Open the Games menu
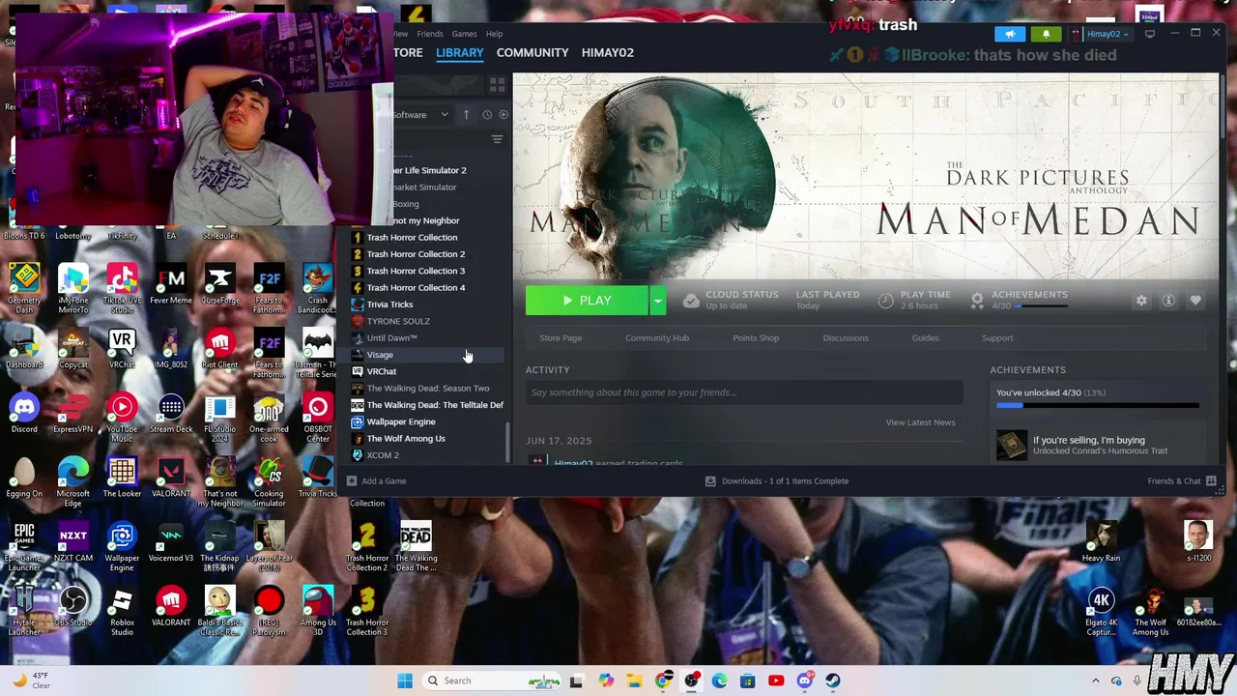Screen dimensions: 1237x696 pyautogui.click(x=465, y=34)
